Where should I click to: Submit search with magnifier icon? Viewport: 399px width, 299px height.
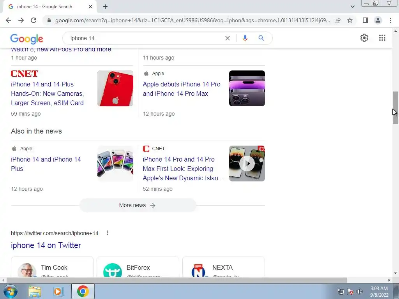261,38
